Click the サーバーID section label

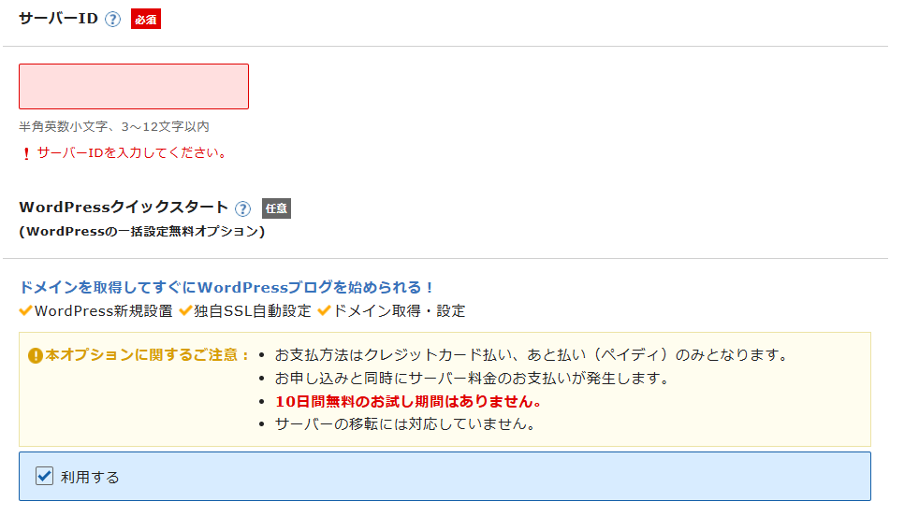pyautogui.click(x=58, y=19)
